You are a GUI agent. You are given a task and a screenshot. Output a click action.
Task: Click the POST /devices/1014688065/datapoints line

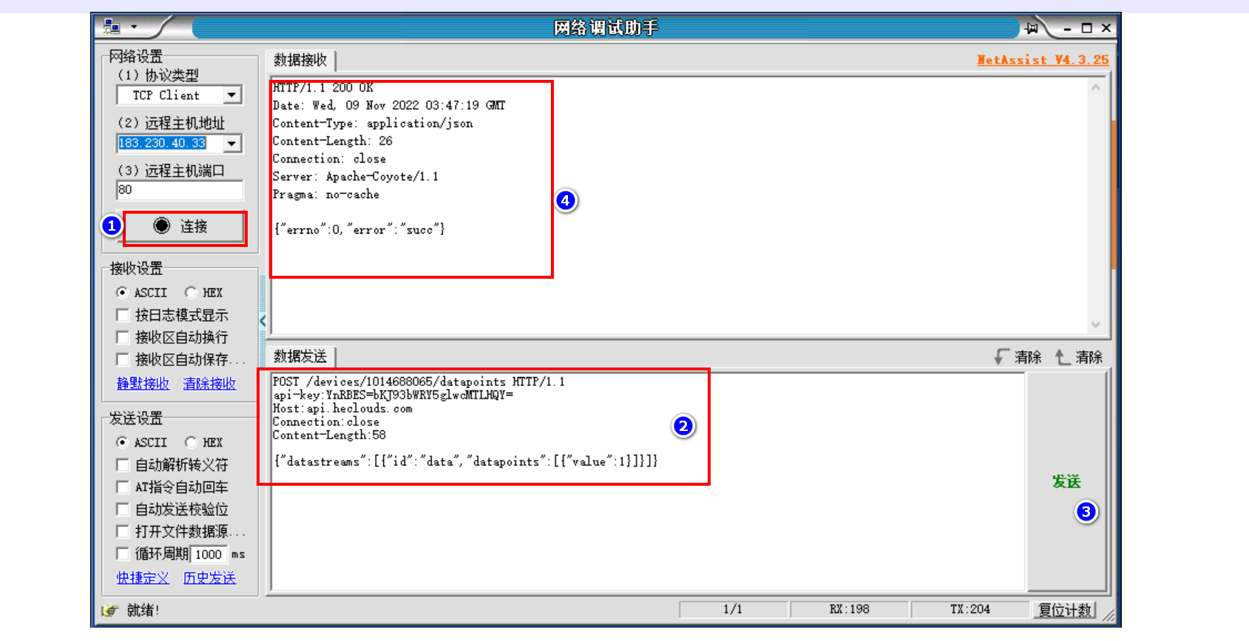point(419,381)
